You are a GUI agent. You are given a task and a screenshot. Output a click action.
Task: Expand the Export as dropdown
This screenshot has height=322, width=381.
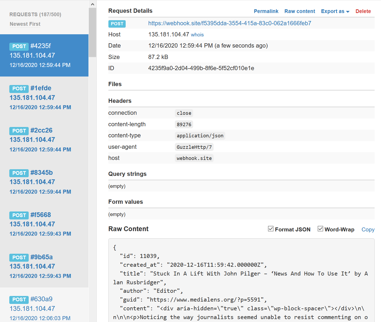click(x=335, y=11)
